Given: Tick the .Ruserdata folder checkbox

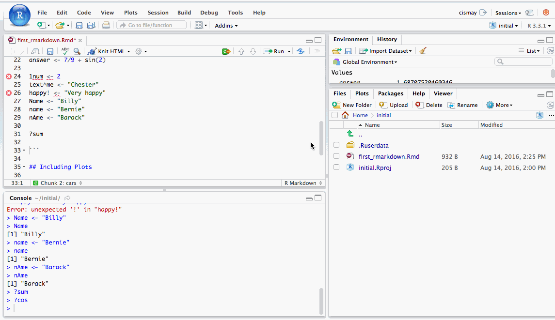Looking at the screenshot, I should 336,145.
